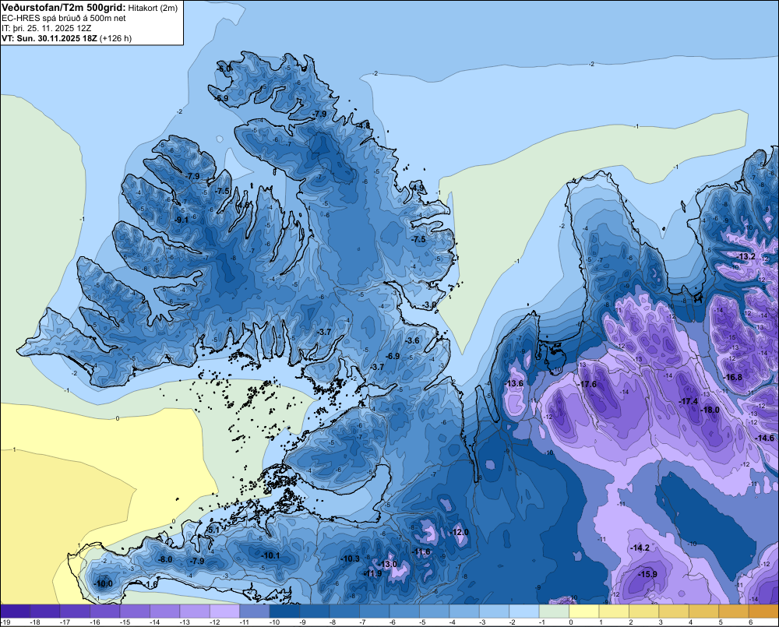The image size is (779, 627).
Task: Select legend swatch between -1 and 0
Action: (555, 611)
